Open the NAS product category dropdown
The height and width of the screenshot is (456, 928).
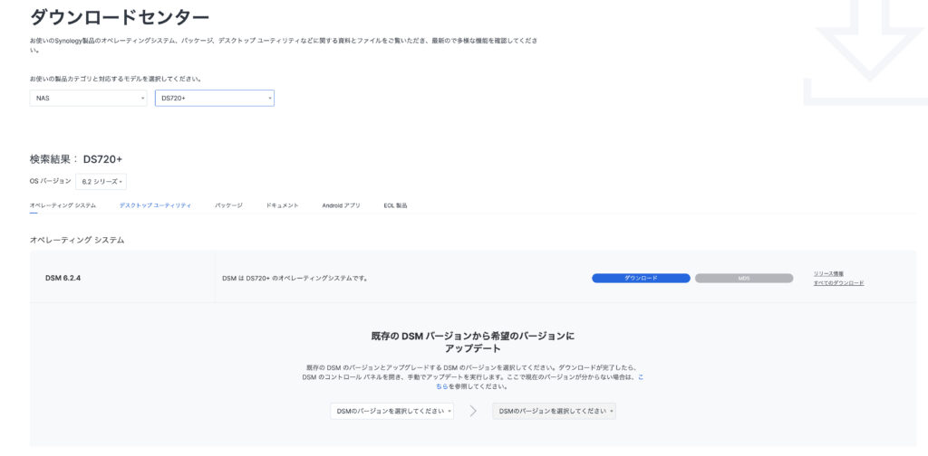(88, 98)
